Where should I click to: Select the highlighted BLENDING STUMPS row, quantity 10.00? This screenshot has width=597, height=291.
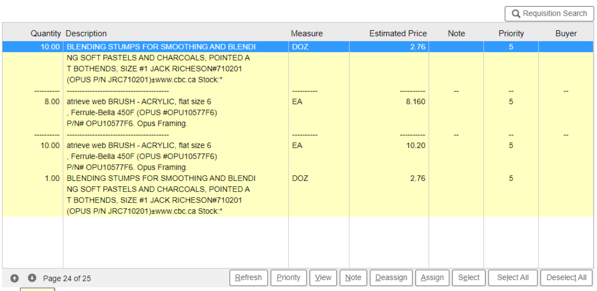[x=161, y=47]
